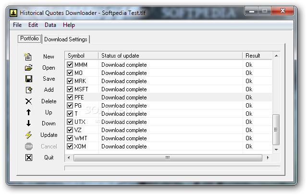
Task: Click the Up button label
Action: (49, 112)
